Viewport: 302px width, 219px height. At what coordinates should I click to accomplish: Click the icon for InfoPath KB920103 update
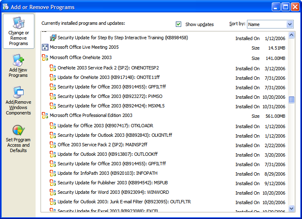point(53,173)
